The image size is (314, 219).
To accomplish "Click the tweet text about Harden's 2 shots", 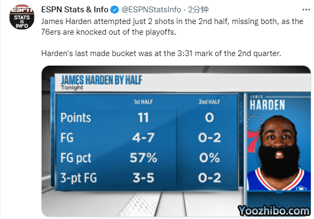I will tap(172, 27).
